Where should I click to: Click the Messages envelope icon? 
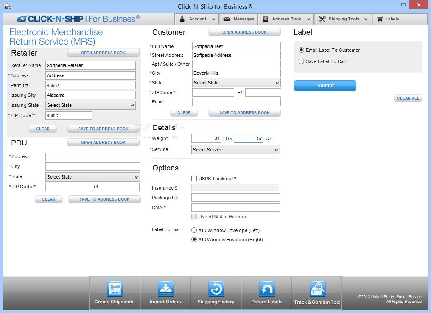click(227, 19)
